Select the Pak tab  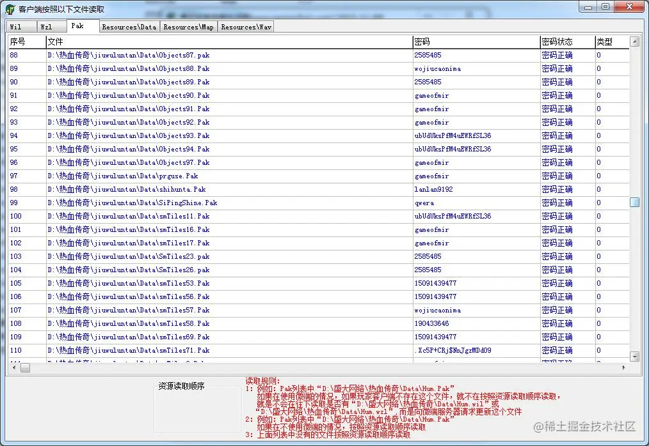[x=83, y=26]
